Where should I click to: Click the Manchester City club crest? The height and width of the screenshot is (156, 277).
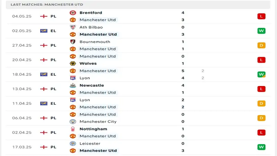[x=73, y=122]
